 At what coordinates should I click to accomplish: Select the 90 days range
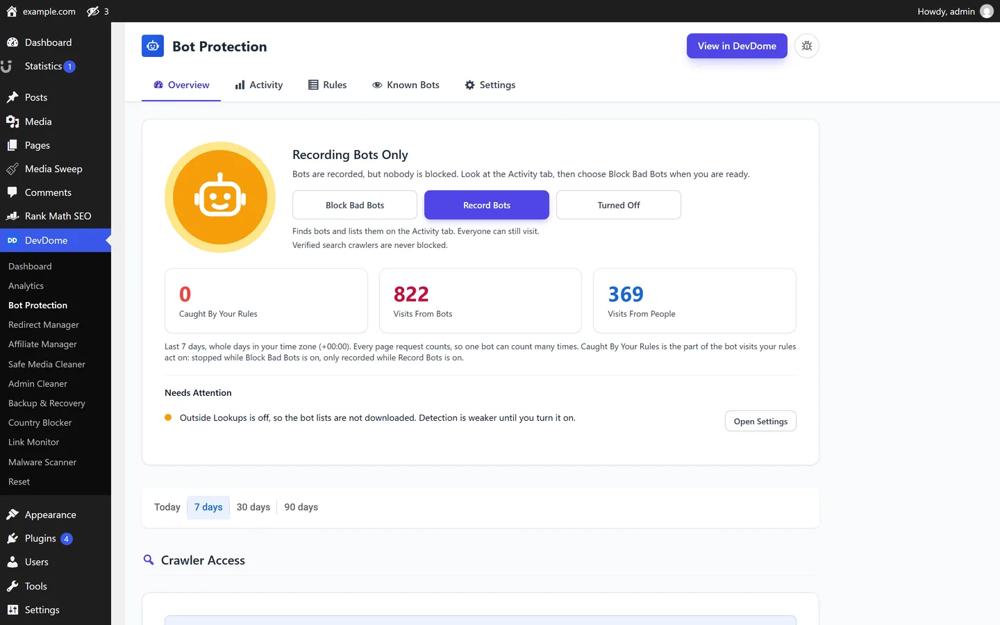(301, 507)
